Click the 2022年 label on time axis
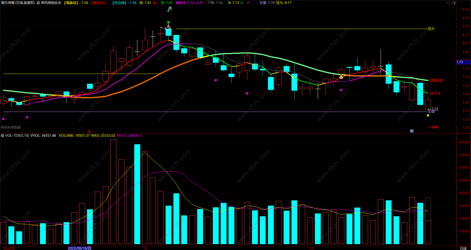Screen dimensions: 471x250 click(x=9, y=248)
